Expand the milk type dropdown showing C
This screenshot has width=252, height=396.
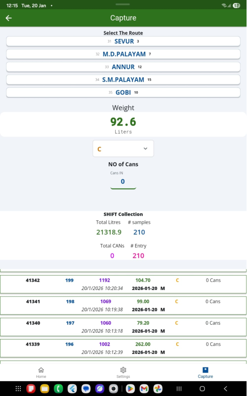[x=123, y=149]
